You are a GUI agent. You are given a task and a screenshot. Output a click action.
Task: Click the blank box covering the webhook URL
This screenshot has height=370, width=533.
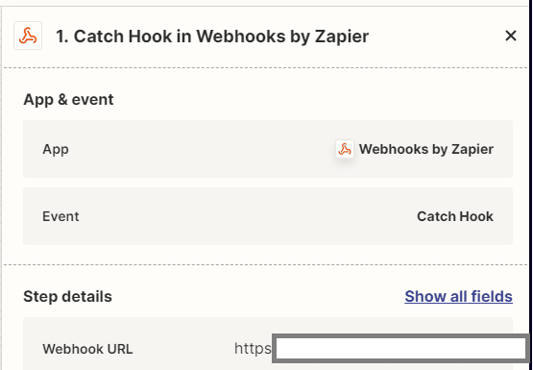pos(400,349)
